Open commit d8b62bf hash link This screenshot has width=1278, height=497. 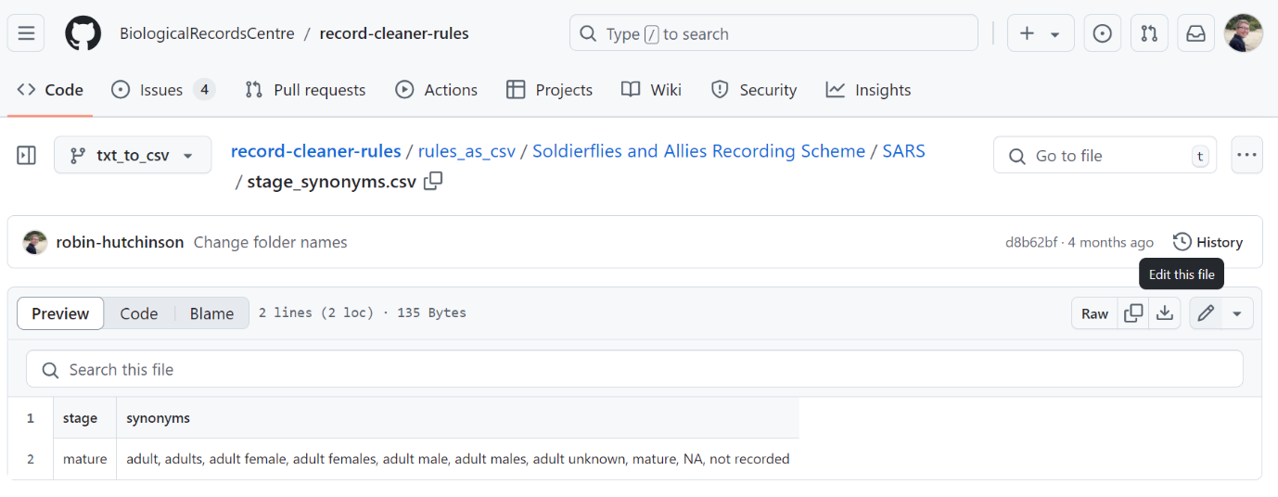tap(1030, 242)
